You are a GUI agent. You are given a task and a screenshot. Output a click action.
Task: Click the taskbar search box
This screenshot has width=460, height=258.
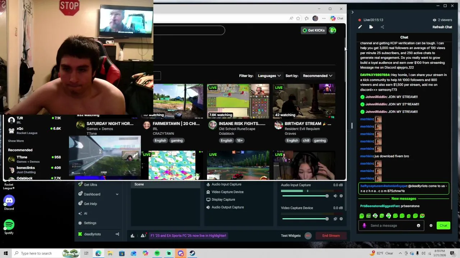coord(47,253)
